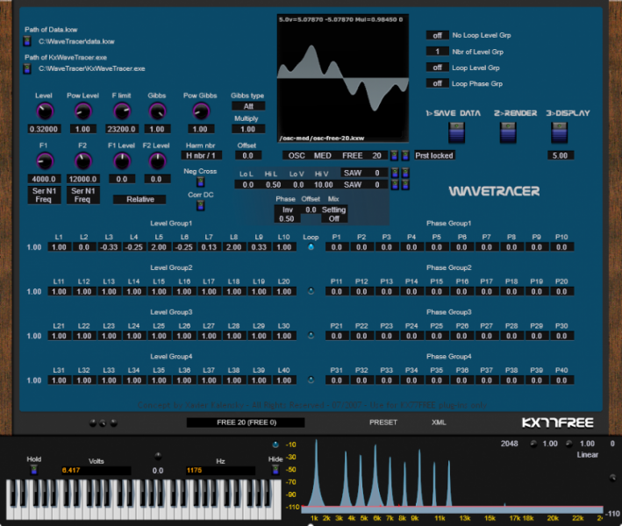Click the icon beside the KxWaveTracer.exe path
This screenshot has width=622, height=526.
27,68
